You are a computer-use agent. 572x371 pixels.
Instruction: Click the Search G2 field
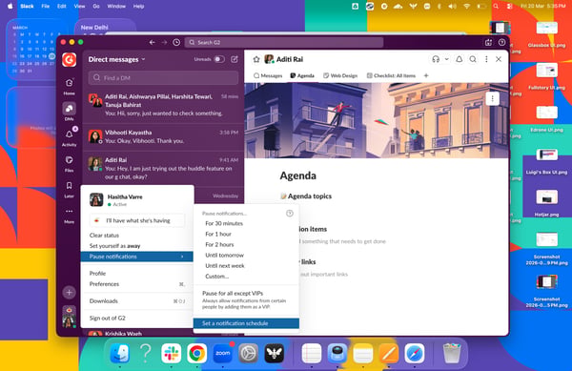pos(284,42)
